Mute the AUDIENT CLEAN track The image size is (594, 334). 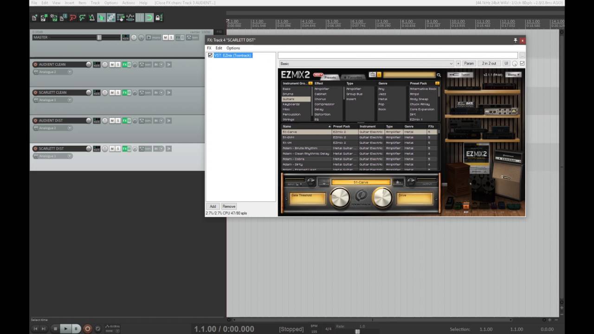(112, 64)
